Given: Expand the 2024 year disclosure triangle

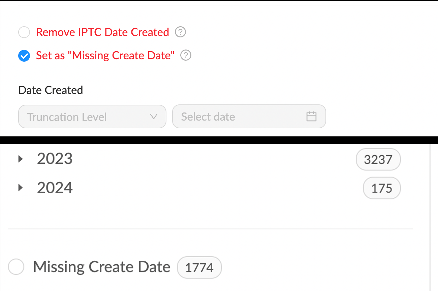Looking at the screenshot, I should 21,188.
